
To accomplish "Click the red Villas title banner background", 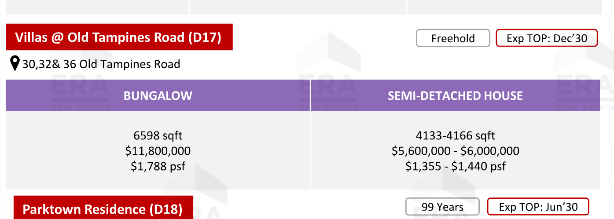I will 119,37.
